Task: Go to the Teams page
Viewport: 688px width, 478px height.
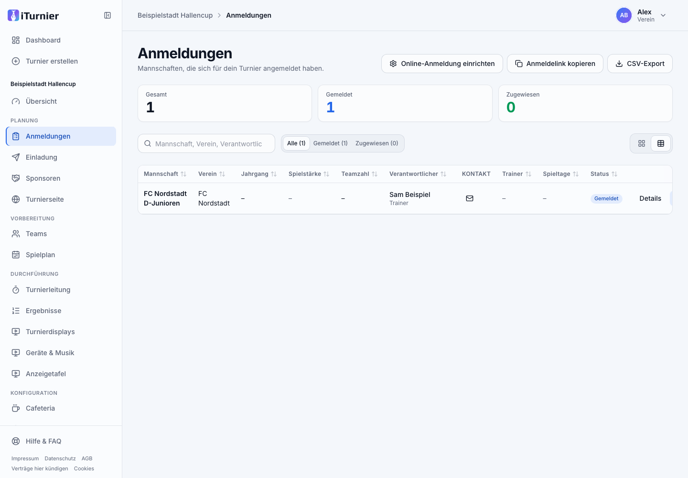Action: 61,234
